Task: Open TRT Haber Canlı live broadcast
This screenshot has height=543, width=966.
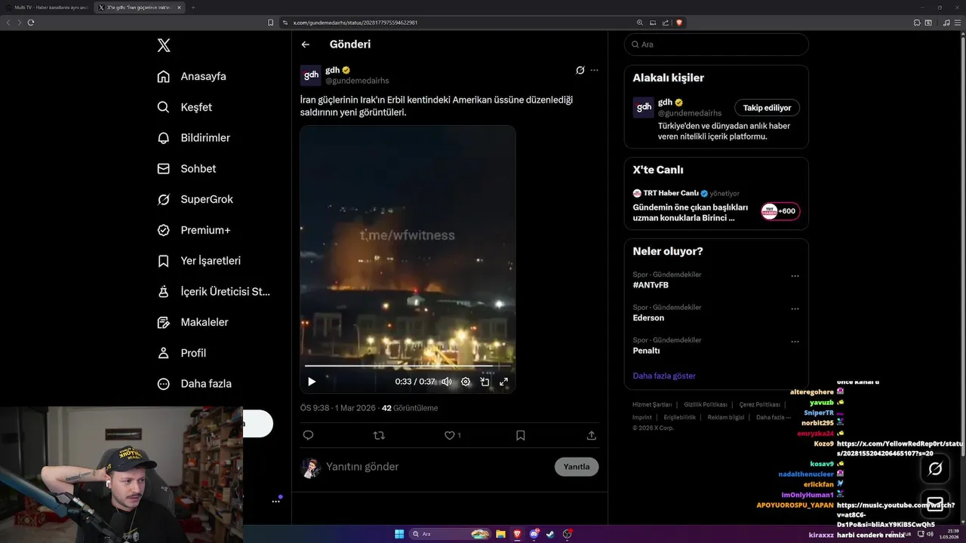Action: click(716, 204)
